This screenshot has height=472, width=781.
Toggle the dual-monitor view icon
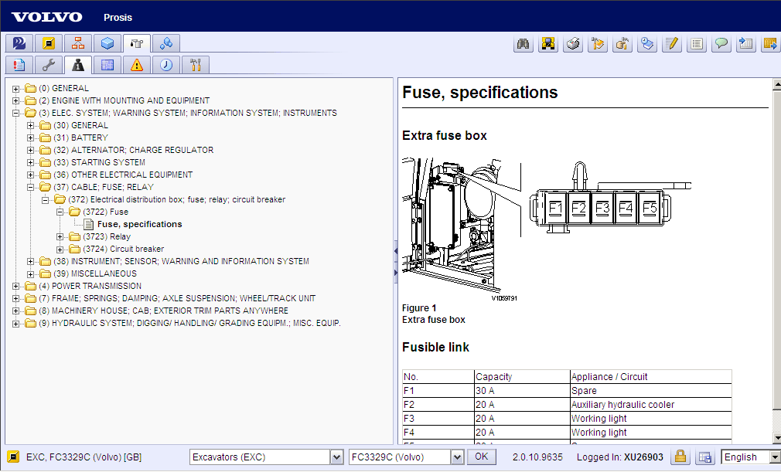pos(704,457)
